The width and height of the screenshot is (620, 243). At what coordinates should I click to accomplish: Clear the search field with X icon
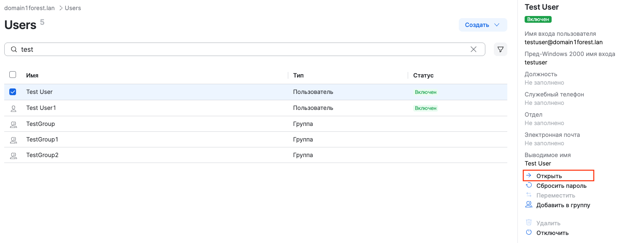[x=474, y=49]
